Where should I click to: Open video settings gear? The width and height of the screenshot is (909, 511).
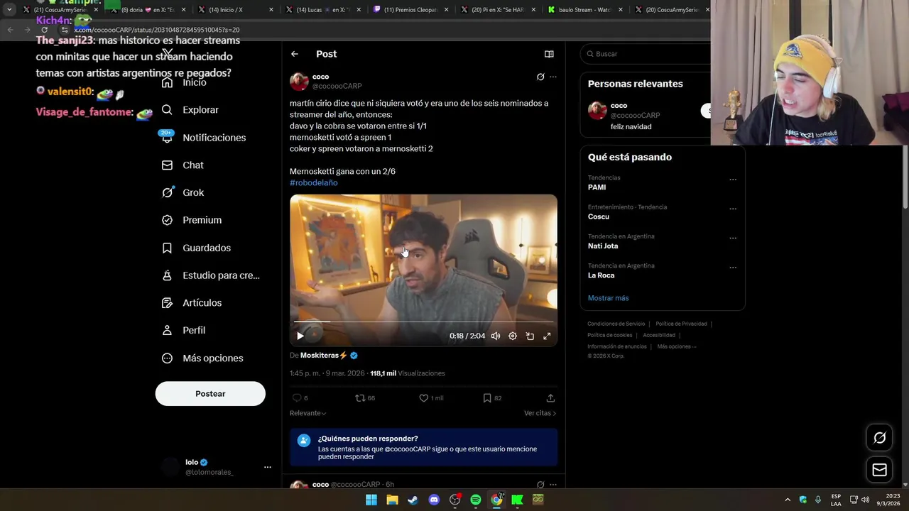(x=513, y=336)
